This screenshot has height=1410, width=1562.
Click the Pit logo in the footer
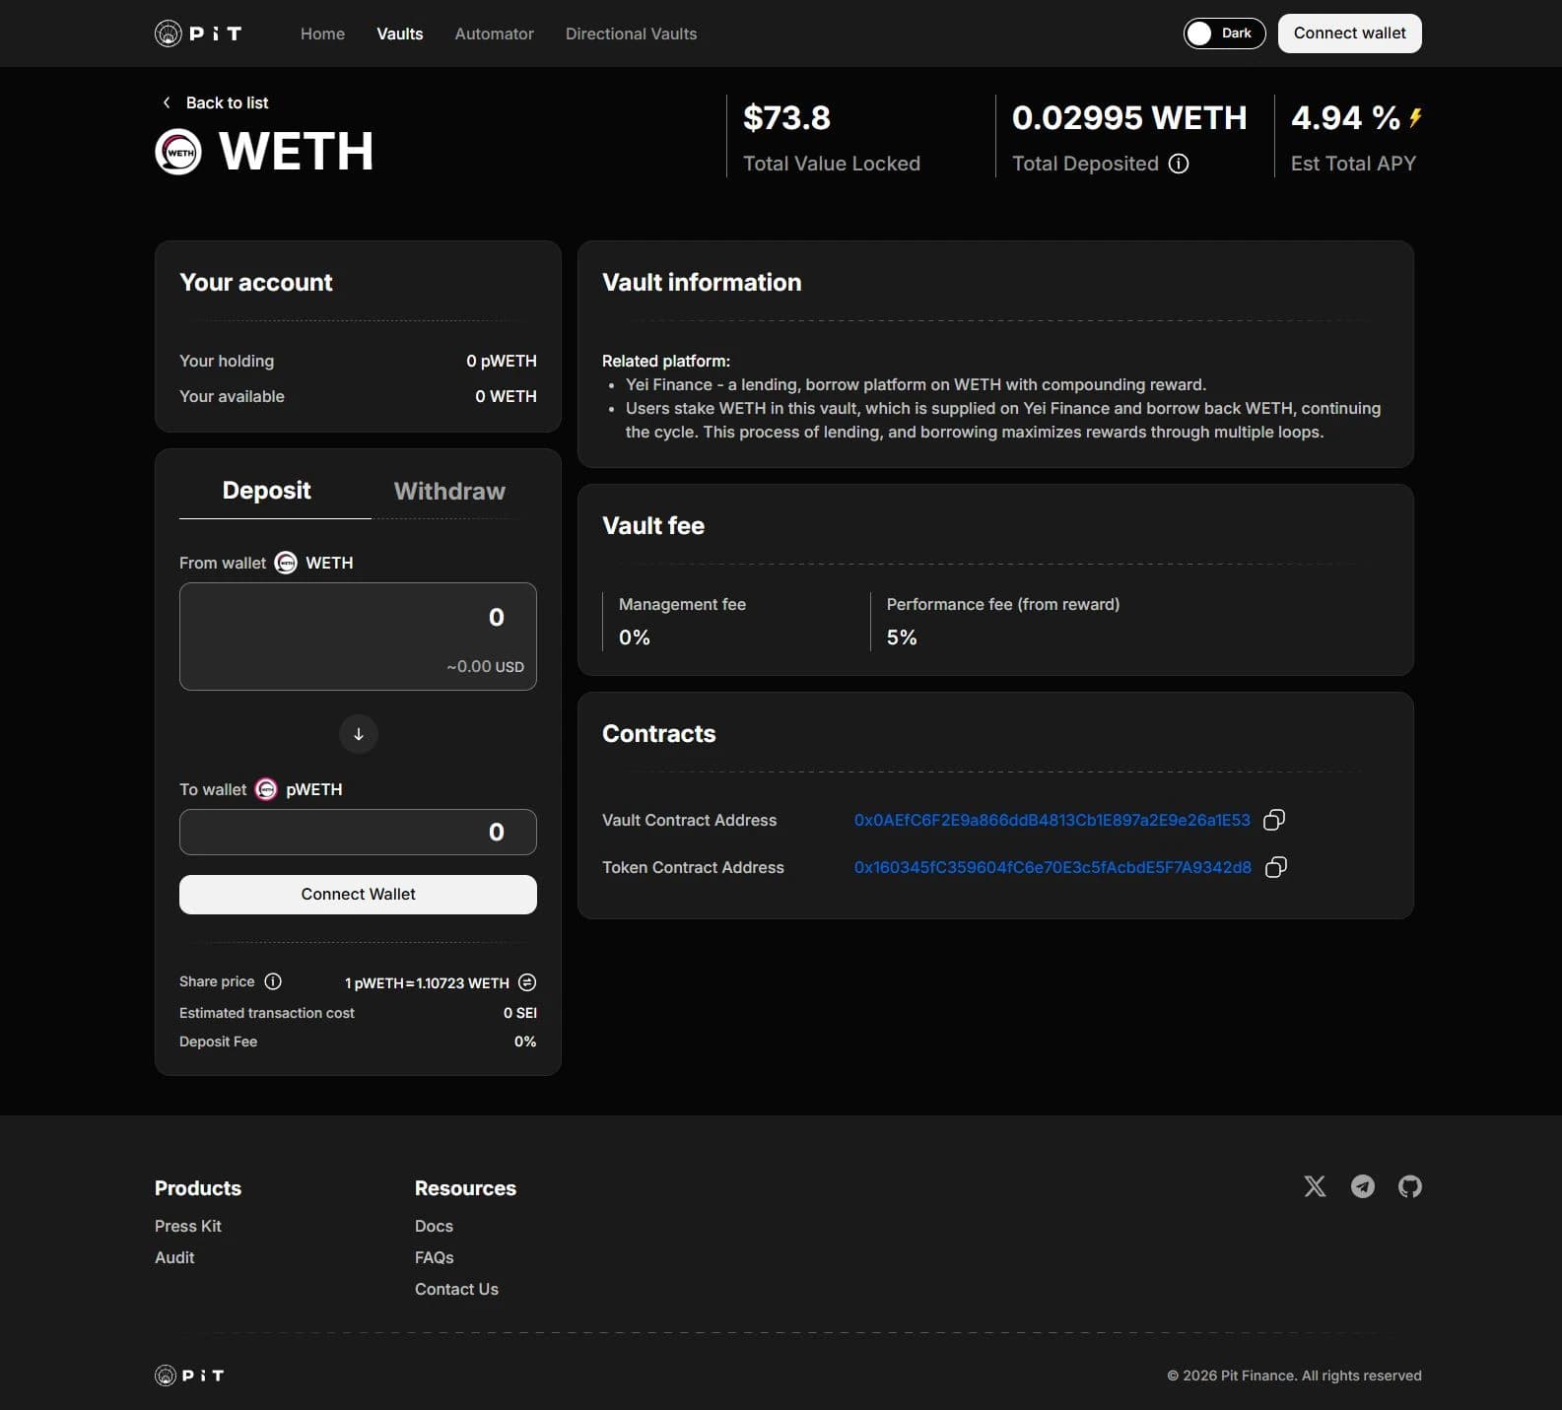189,1376
